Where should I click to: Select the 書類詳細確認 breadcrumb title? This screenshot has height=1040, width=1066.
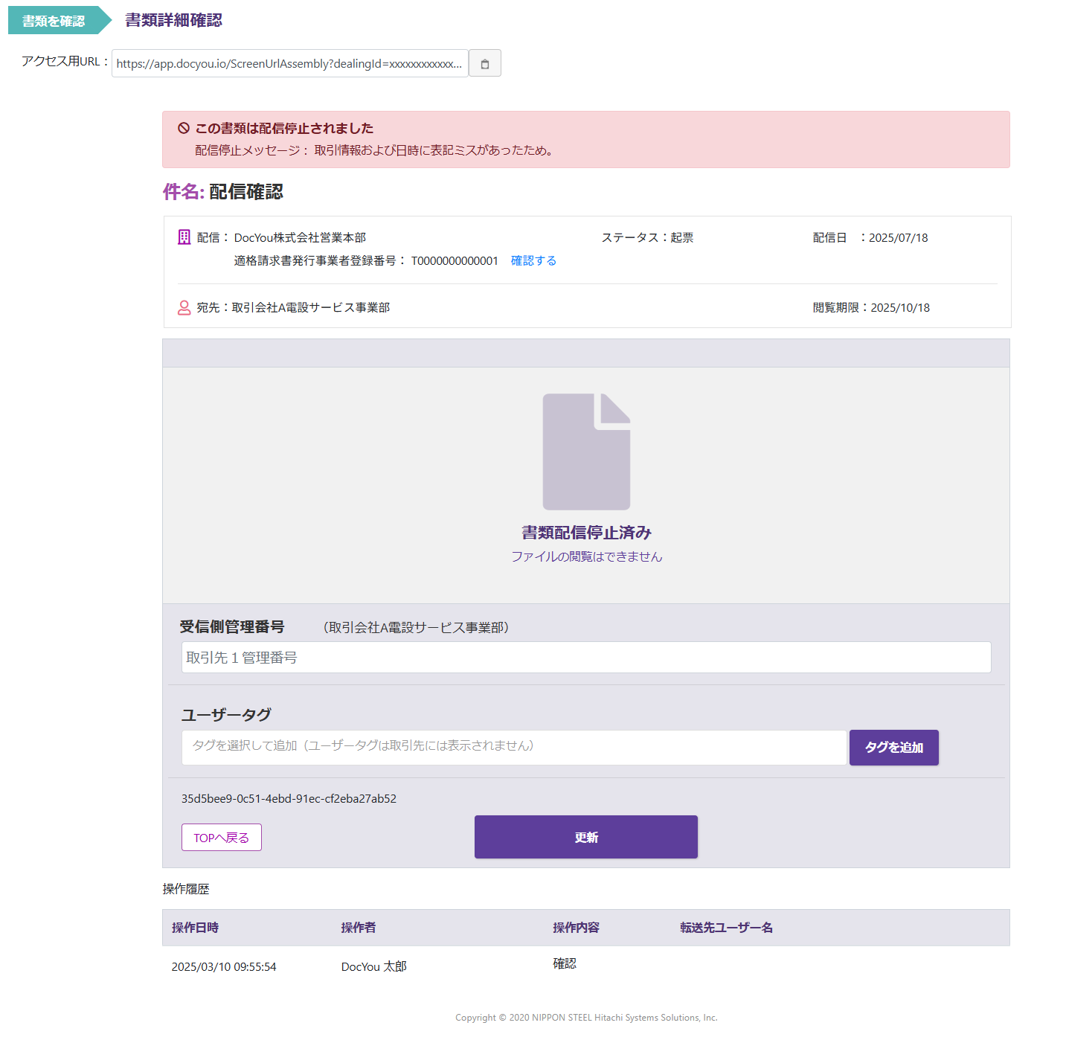pos(173,20)
